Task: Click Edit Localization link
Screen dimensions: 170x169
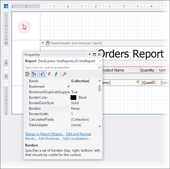Action: [x=77, y=139]
